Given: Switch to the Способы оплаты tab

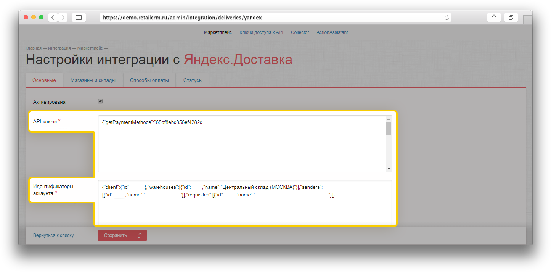Looking at the screenshot, I should point(149,80).
